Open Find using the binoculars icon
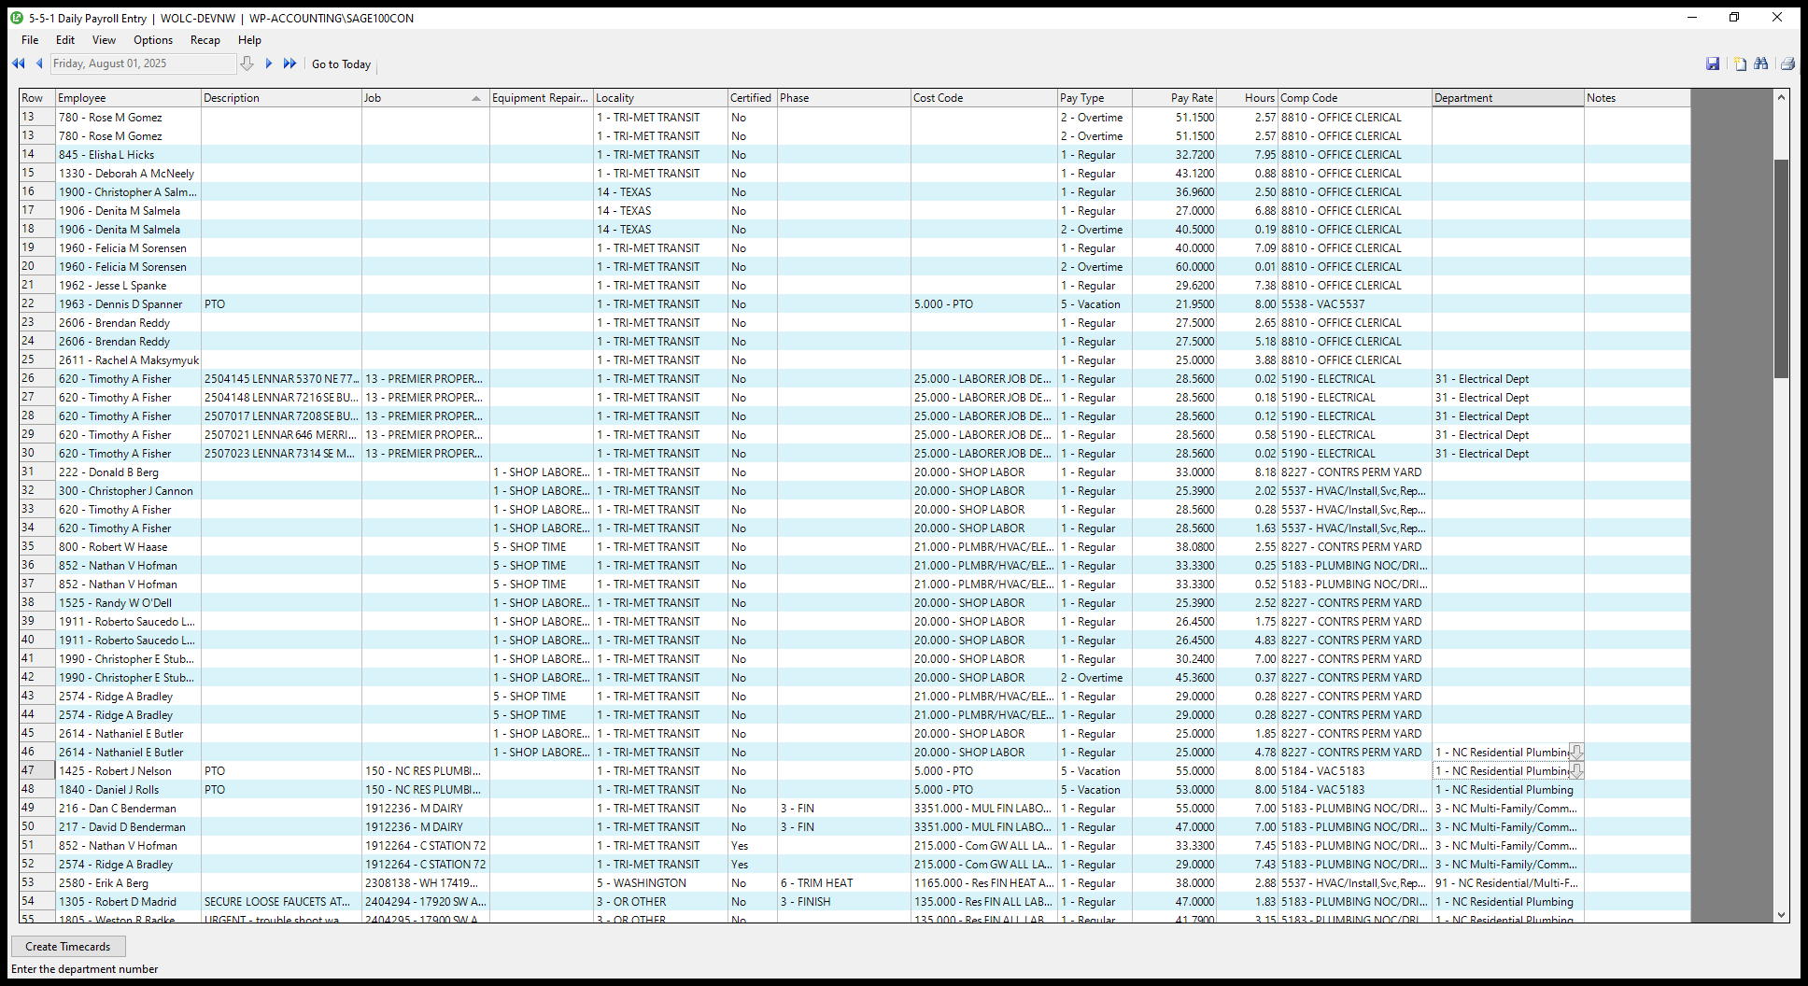This screenshot has width=1808, height=986. click(x=1761, y=63)
